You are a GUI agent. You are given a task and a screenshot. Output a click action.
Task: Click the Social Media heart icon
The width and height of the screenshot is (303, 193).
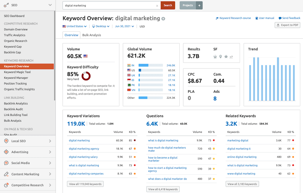6,163
